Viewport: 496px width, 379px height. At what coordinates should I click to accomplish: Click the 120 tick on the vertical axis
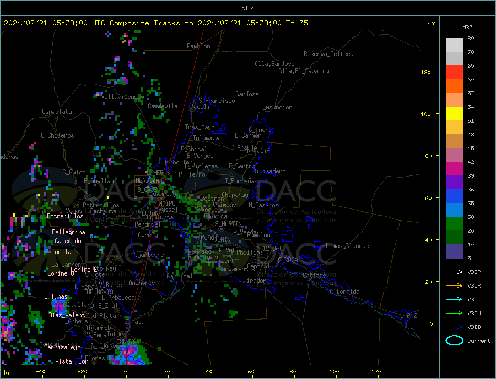pos(425,72)
